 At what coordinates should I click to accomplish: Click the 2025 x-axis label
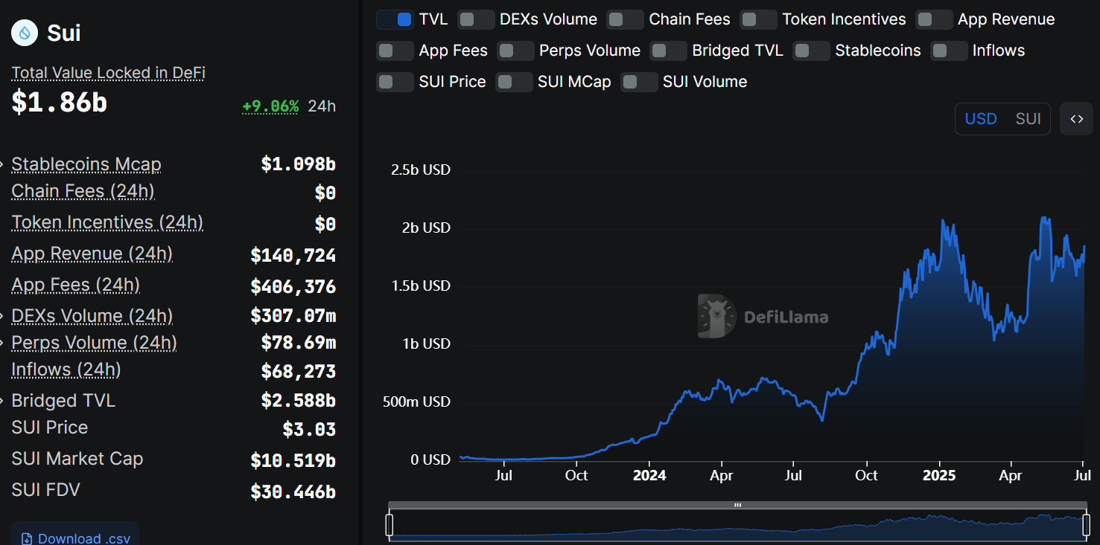(x=939, y=475)
